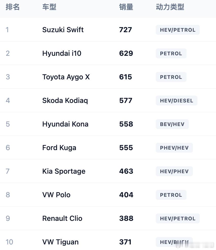Click the HEV/PETROL badge for Suzuki Swift

[x=177, y=30]
